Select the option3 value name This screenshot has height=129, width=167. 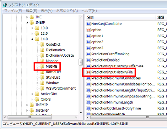(97, 48)
